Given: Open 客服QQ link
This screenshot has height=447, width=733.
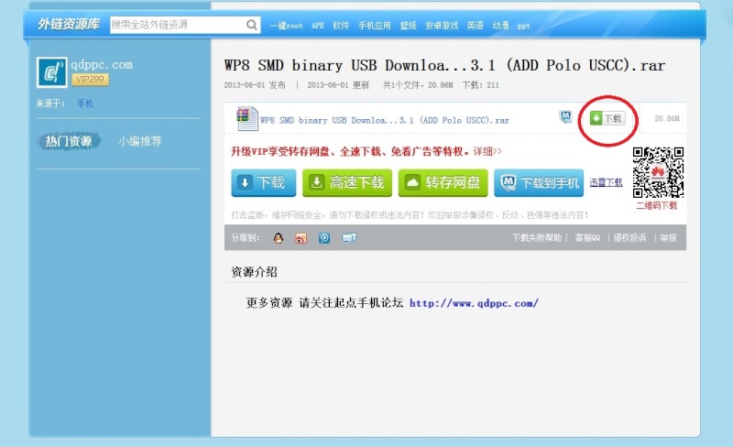Looking at the screenshot, I should [x=587, y=238].
